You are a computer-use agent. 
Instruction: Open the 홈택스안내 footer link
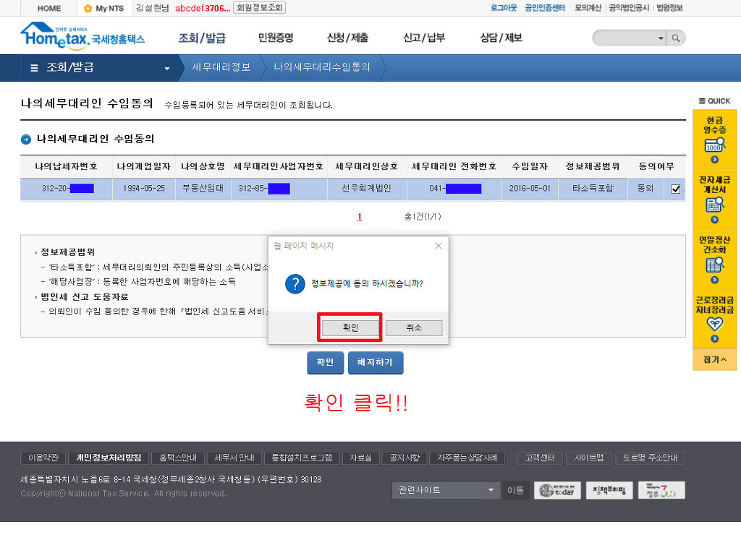click(178, 458)
